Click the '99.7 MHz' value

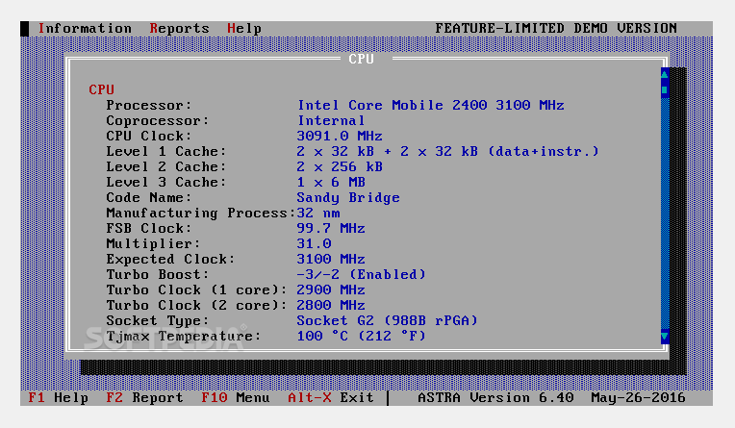tap(331, 228)
